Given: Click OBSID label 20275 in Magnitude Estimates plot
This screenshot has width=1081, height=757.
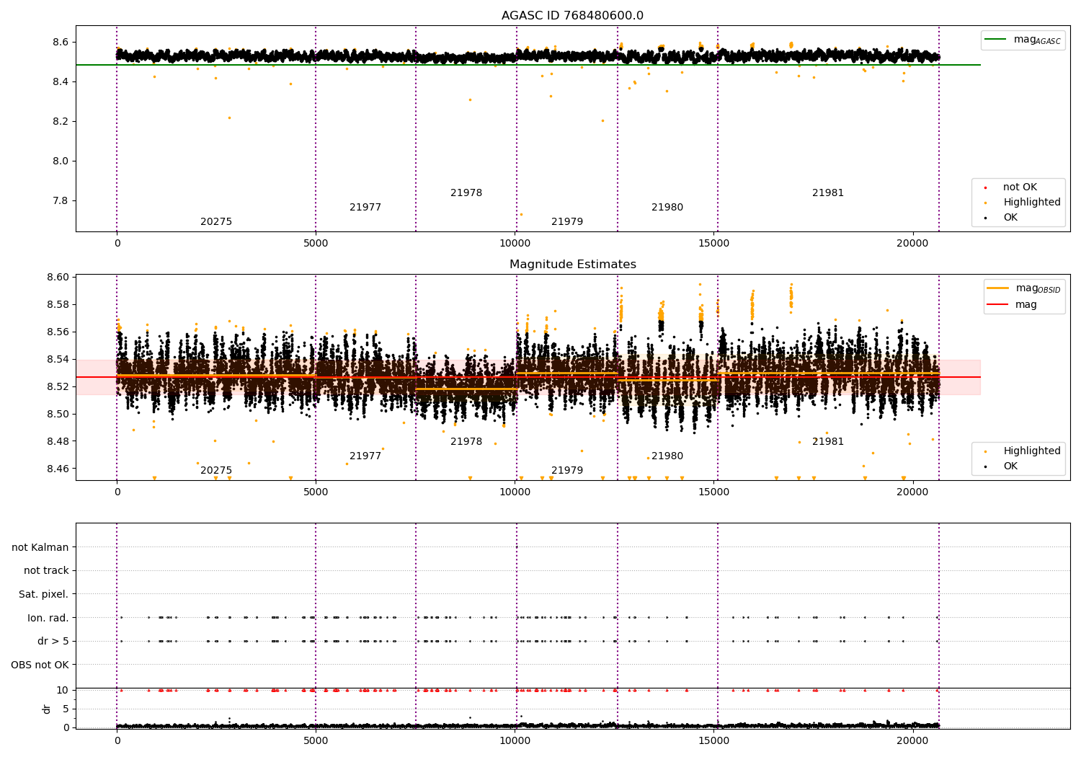Looking at the screenshot, I should click(216, 471).
